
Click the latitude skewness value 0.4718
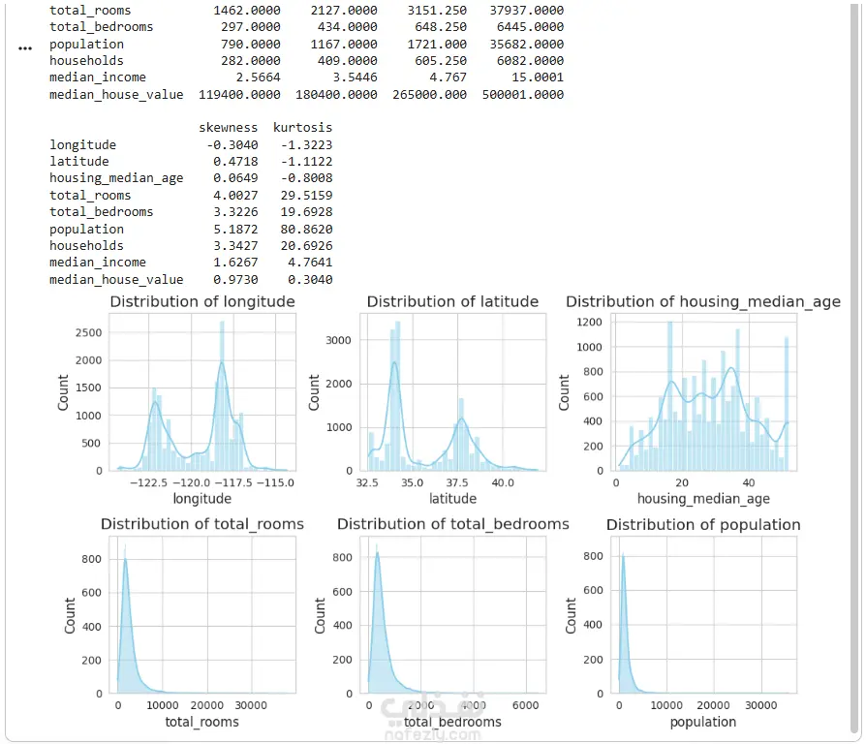[235, 161]
